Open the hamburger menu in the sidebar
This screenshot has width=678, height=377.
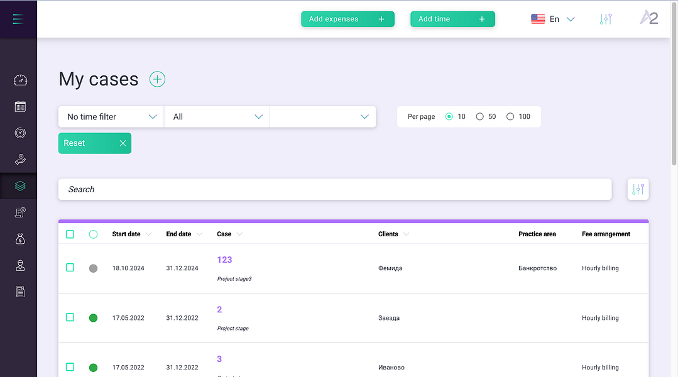tap(18, 19)
